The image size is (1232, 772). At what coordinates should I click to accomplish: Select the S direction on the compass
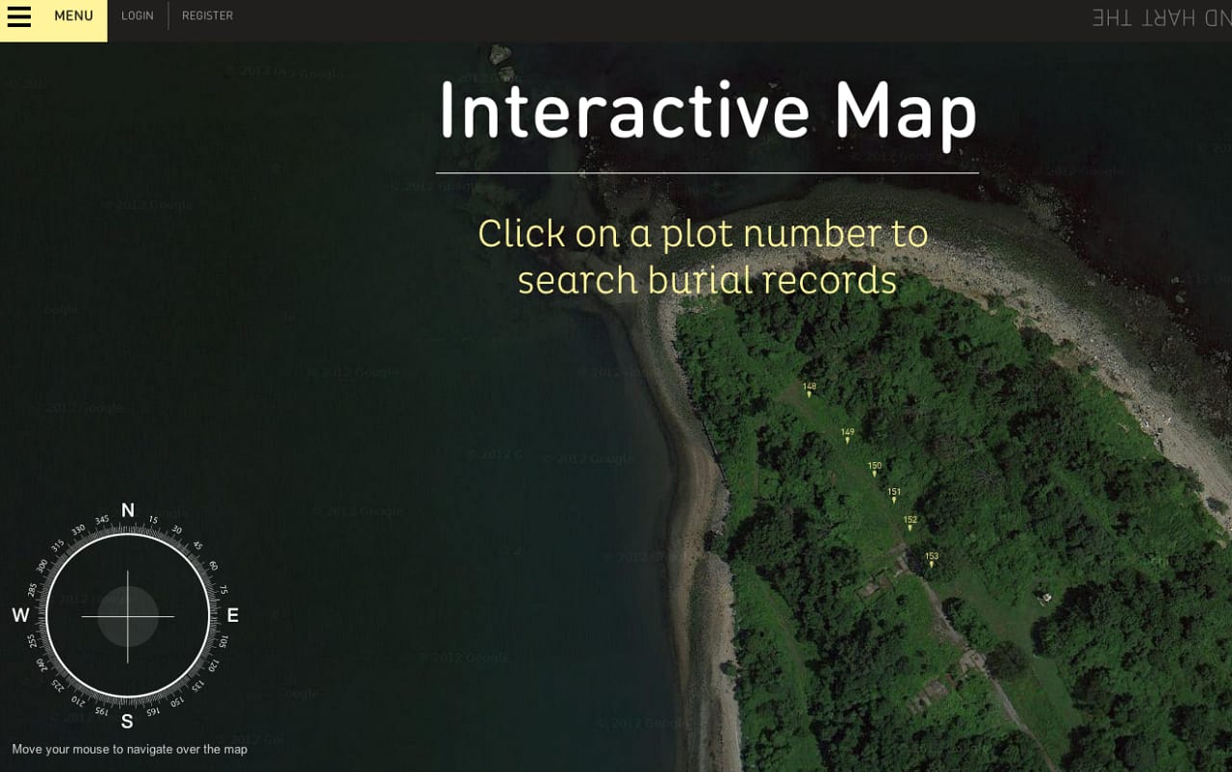click(126, 720)
